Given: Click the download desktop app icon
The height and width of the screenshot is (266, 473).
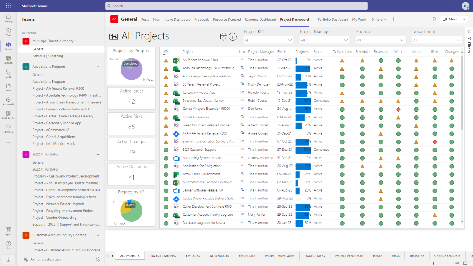Looking at the screenshot, I should [8, 260].
